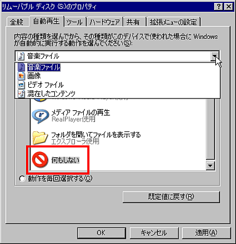Click the キャンセル button
The width and height of the screenshot is (236, 244).
coord(154,233)
